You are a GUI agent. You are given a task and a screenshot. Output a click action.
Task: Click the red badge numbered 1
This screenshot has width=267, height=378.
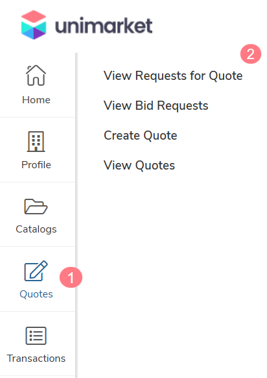click(71, 277)
